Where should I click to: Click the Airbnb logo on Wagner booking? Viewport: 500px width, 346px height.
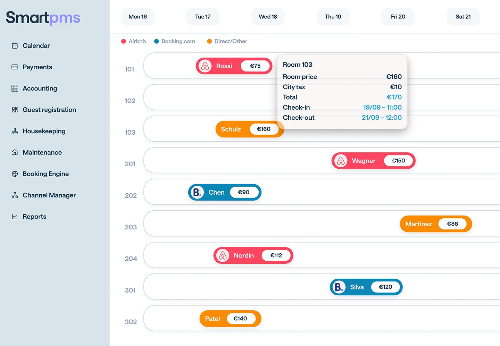341,161
